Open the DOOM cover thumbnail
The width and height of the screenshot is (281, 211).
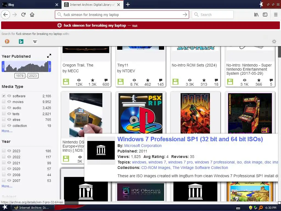click(x=195, y=113)
